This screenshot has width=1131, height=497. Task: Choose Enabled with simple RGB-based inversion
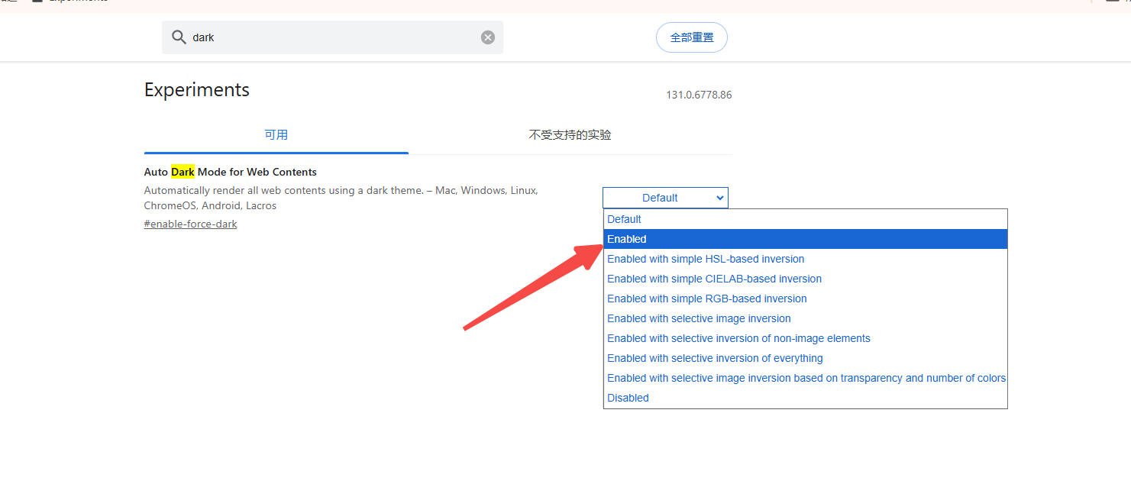[x=706, y=299]
